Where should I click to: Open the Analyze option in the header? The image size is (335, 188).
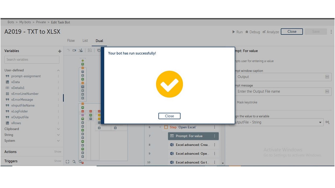[x=271, y=32]
